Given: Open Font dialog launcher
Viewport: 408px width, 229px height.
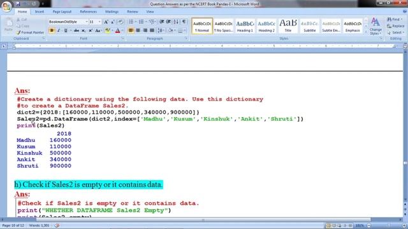Looking at the screenshot, I should [122, 38].
